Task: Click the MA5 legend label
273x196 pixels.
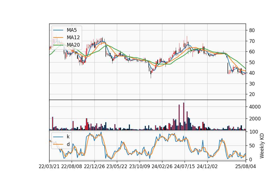Action: [x=72, y=30]
